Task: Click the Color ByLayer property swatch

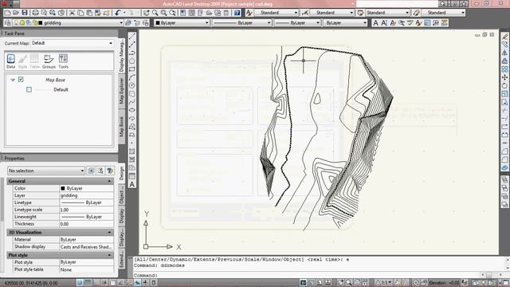Action: pyautogui.click(x=63, y=188)
